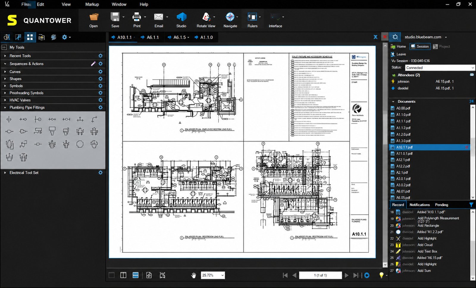Open the left panel settings gear dropdown

tap(66, 37)
